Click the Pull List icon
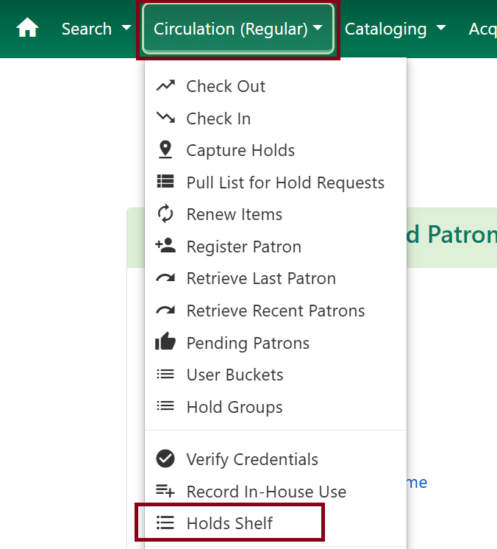The image size is (497, 549). tap(165, 183)
